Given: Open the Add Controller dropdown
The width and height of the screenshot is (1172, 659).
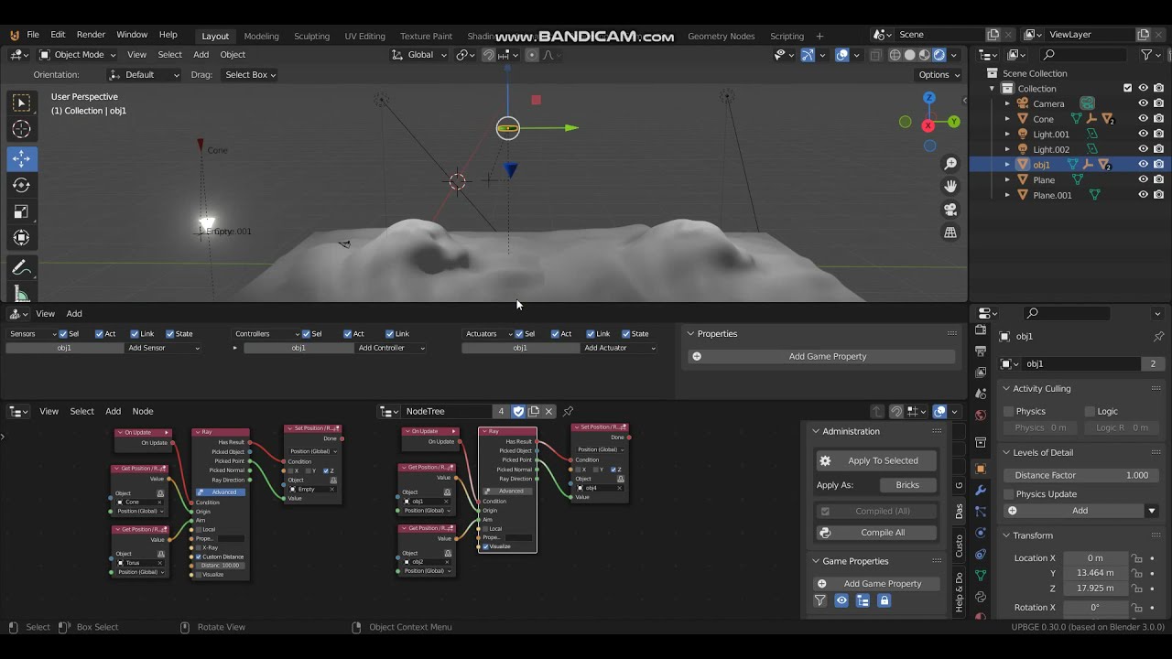Looking at the screenshot, I should 391,348.
